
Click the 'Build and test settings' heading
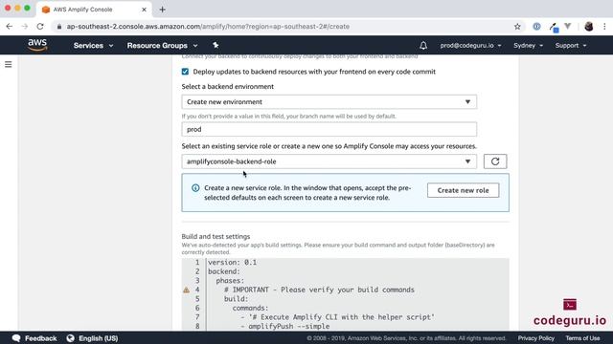coord(216,236)
